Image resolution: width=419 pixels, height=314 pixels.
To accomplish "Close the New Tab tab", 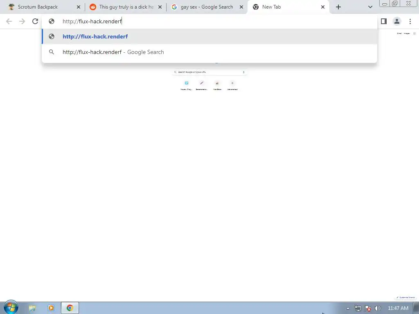I will pyautogui.click(x=323, y=7).
